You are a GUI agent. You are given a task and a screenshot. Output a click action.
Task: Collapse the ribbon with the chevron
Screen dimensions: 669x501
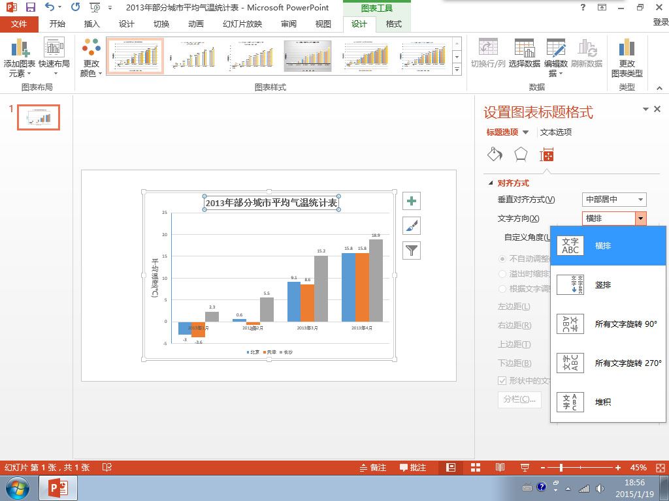pos(660,88)
